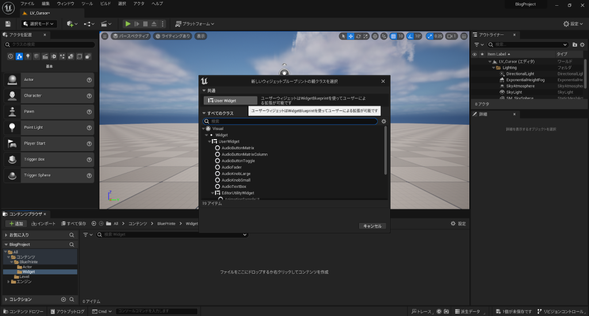
Task: Click the キャンセル button
Action: point(372,226)
